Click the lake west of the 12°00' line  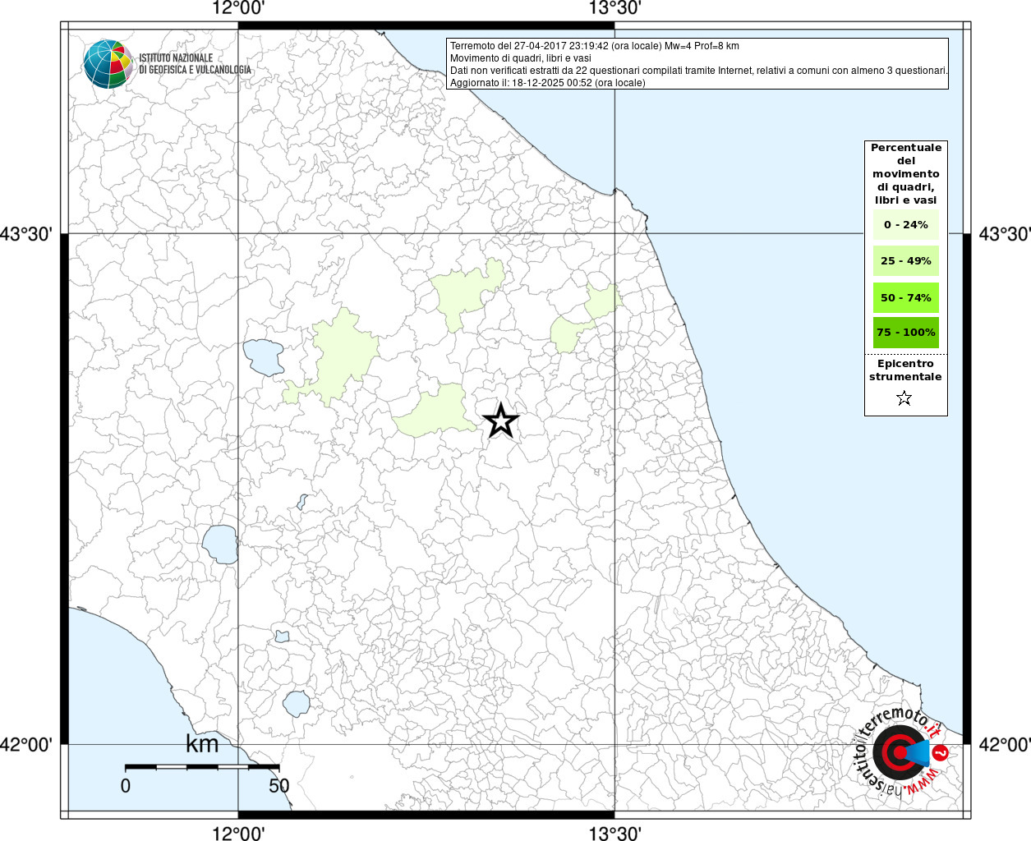[219, 545]
